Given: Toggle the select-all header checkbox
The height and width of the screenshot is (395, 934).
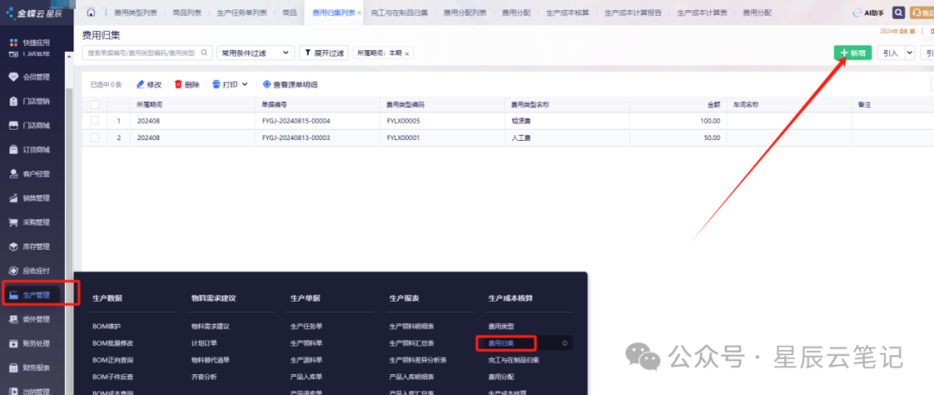Looking at the screenshot, I should point(95,105).
